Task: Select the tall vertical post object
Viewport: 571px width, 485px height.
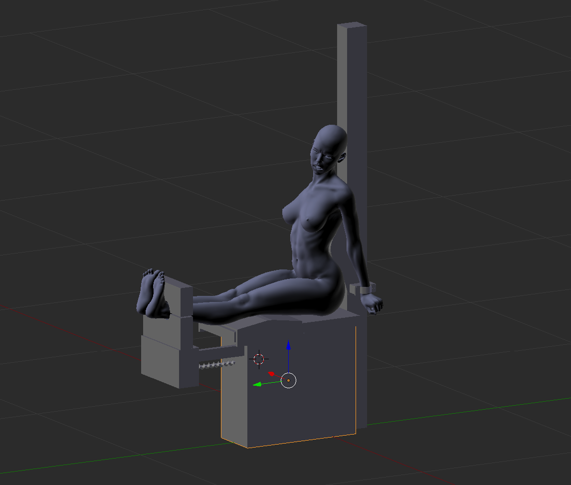Action: [x=352, y=75]
